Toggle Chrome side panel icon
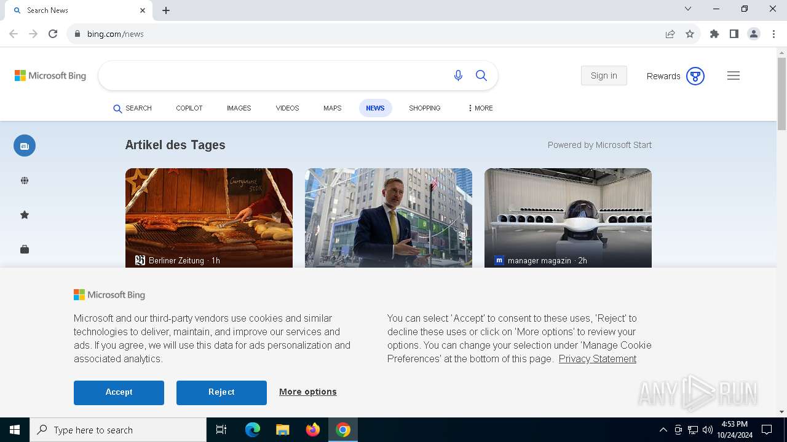Viewport: 787px width, 442px height. click(734, 34)
